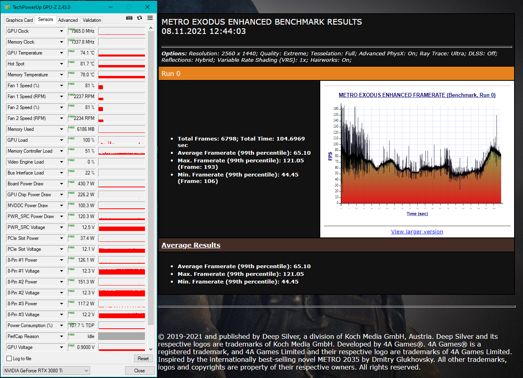Open the View larger version link
The image size is (523, 378).
[x=417, y=232]
